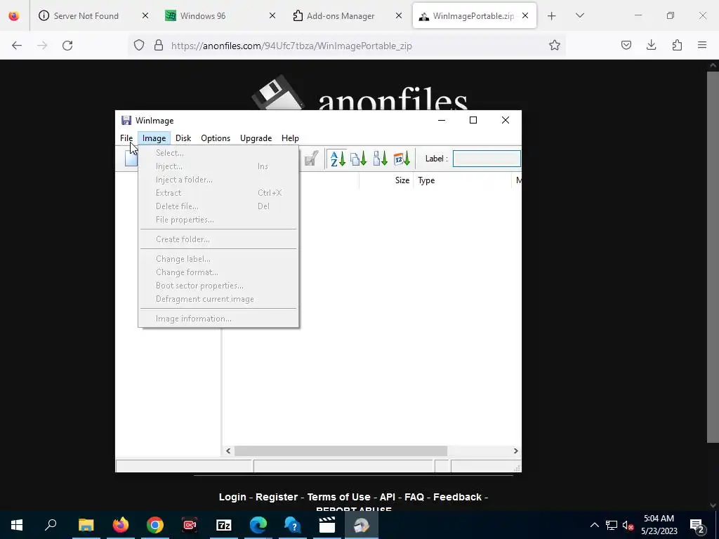
Task: Sort files by date using calendar icon
Action: [402, 159]
